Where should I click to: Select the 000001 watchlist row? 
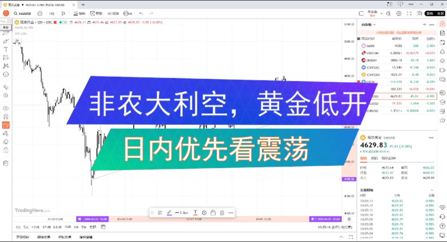(398, 60)
